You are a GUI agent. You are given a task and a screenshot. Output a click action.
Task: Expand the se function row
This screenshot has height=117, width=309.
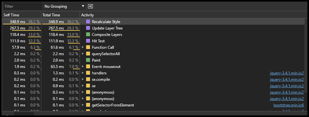[x=83, y=86]
